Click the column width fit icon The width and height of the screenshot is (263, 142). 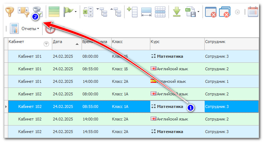pos(146,12)
